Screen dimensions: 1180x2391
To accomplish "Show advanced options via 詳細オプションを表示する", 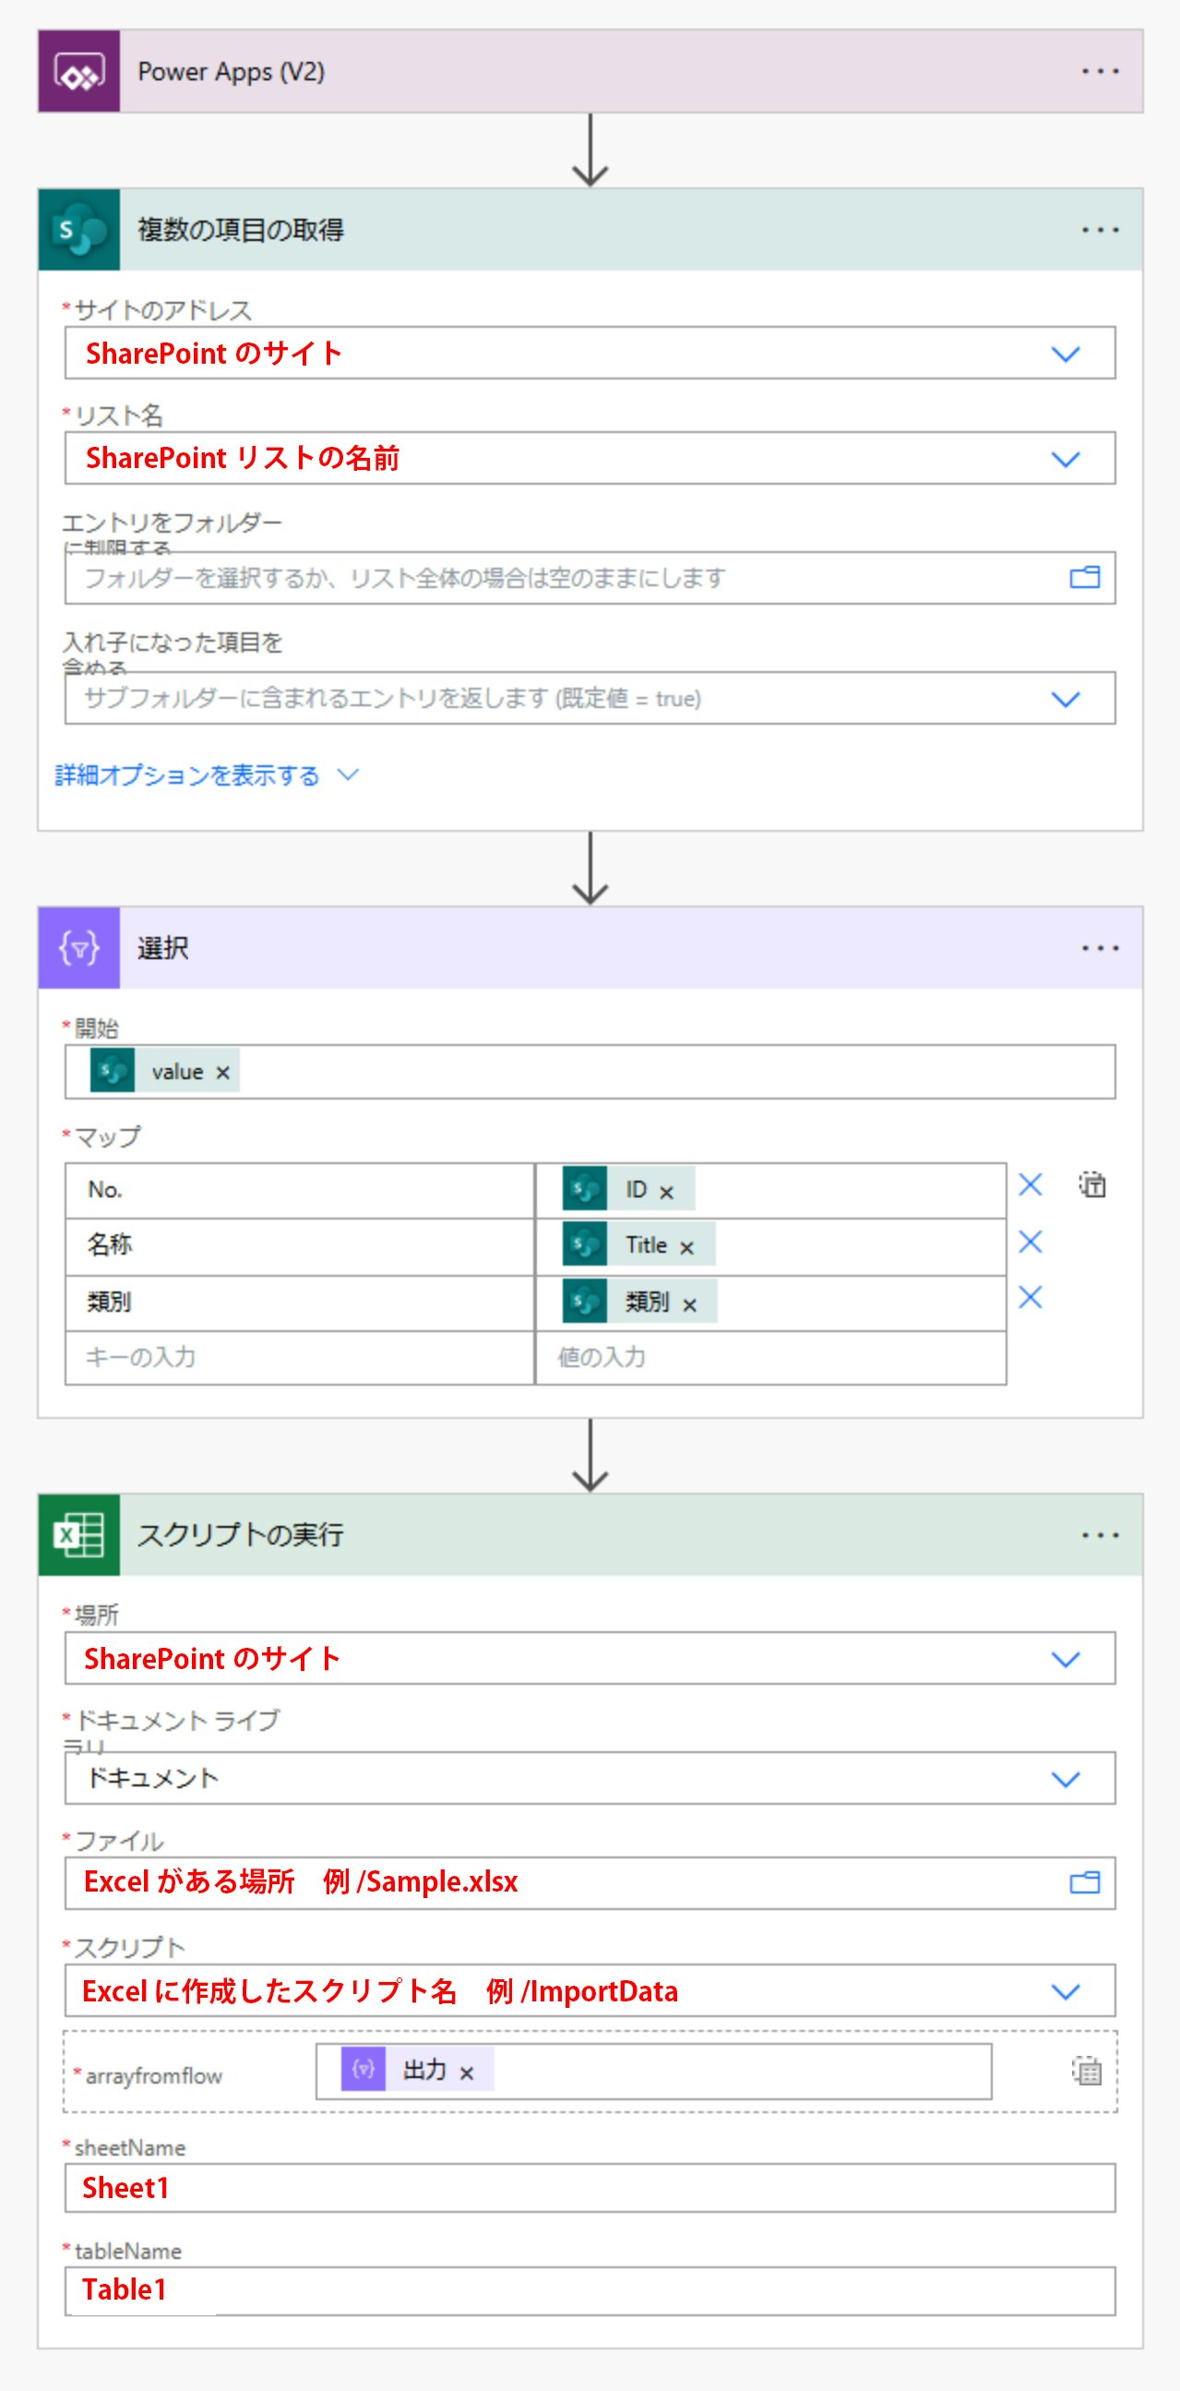I will click(x=206, y=775).
